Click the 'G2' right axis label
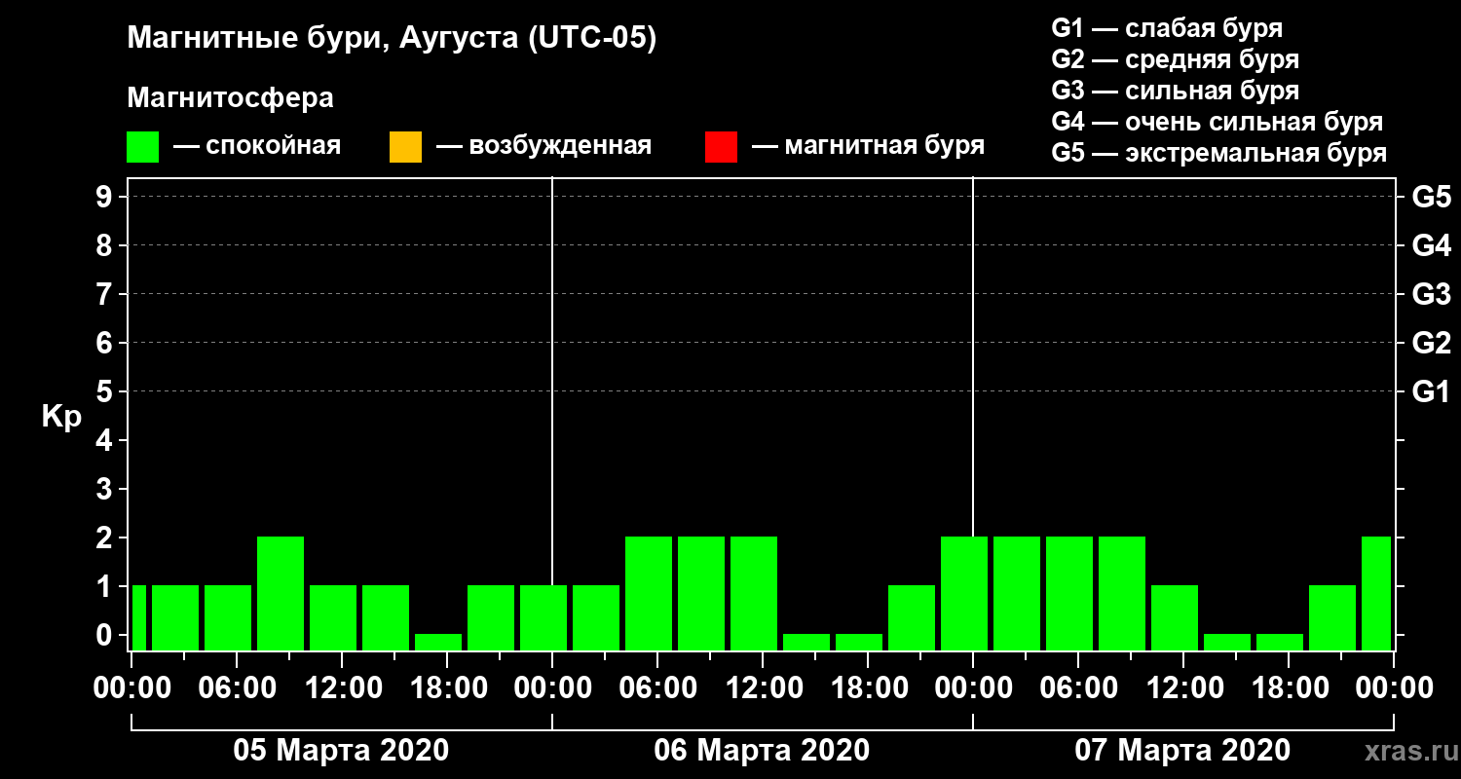This screenshot has width=1461, height=779. pos(1431,343)
